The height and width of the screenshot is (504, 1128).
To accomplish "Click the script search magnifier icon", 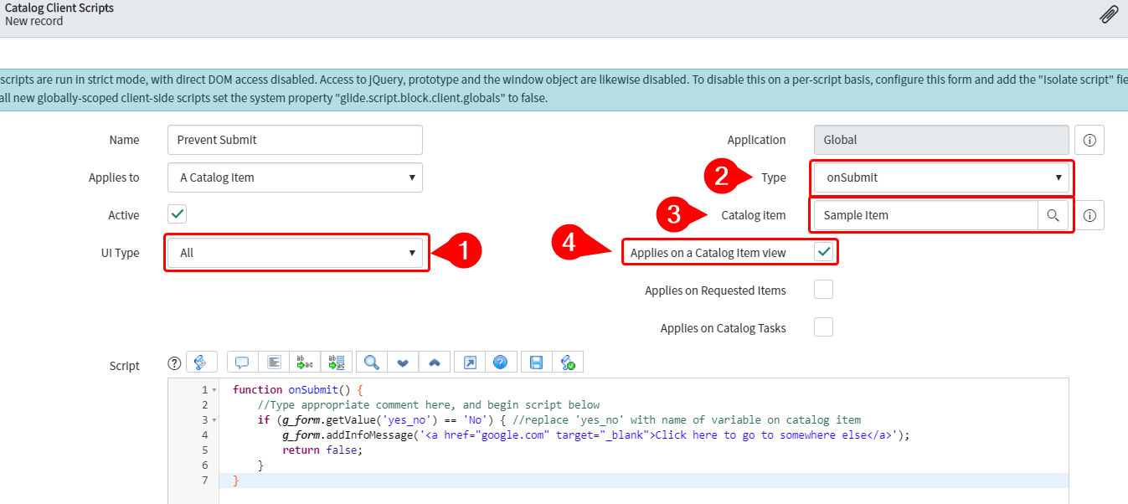I will [372, 363].
